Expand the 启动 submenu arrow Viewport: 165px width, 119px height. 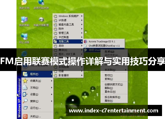pyautogui.click(x=82, y=46)
